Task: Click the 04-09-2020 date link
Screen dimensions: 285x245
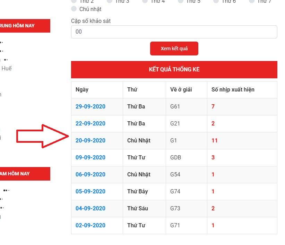Action: coord(90,209)
